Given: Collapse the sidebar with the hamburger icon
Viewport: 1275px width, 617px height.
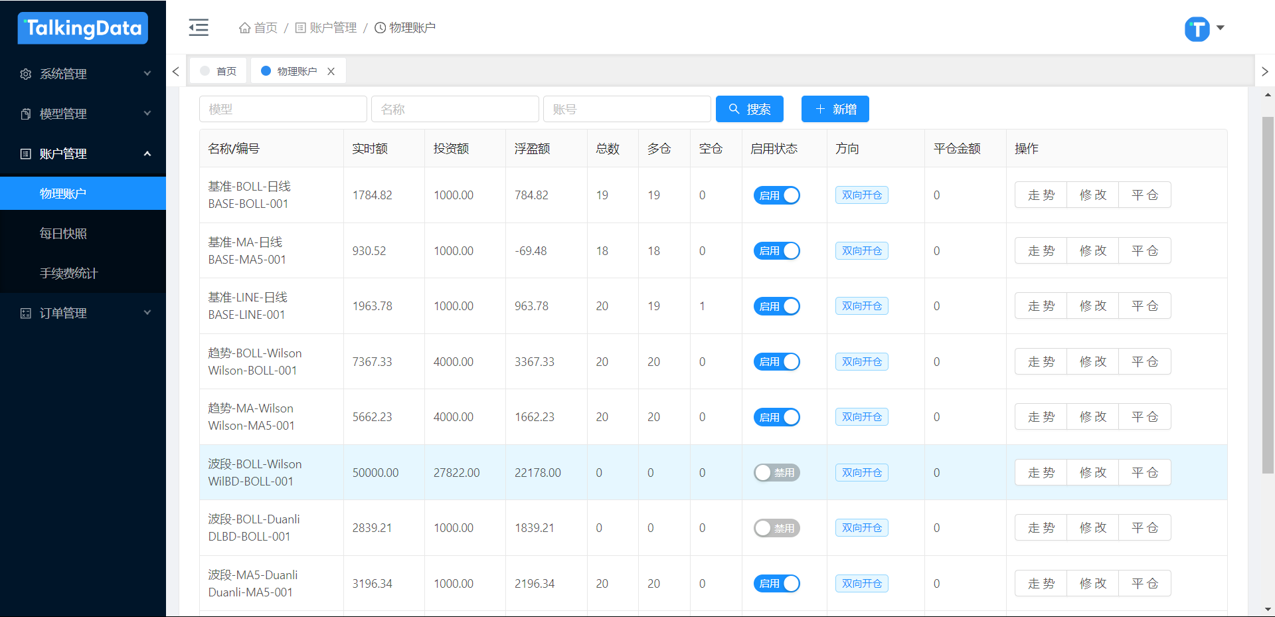Looking at the screenshot, I should 199,27.
